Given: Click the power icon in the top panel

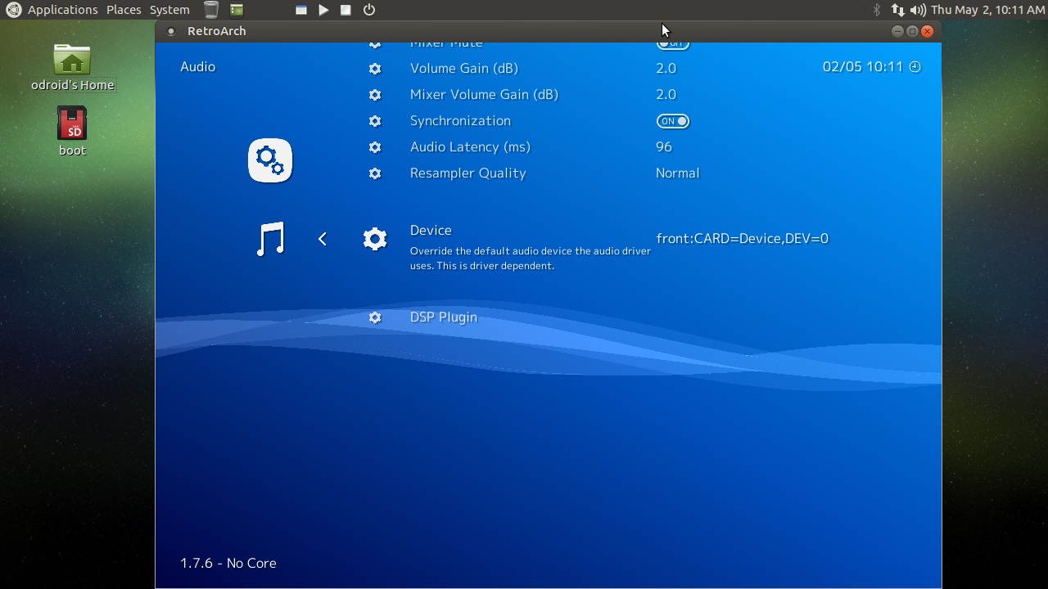Looking at the screenshot, I should [369, 10].
